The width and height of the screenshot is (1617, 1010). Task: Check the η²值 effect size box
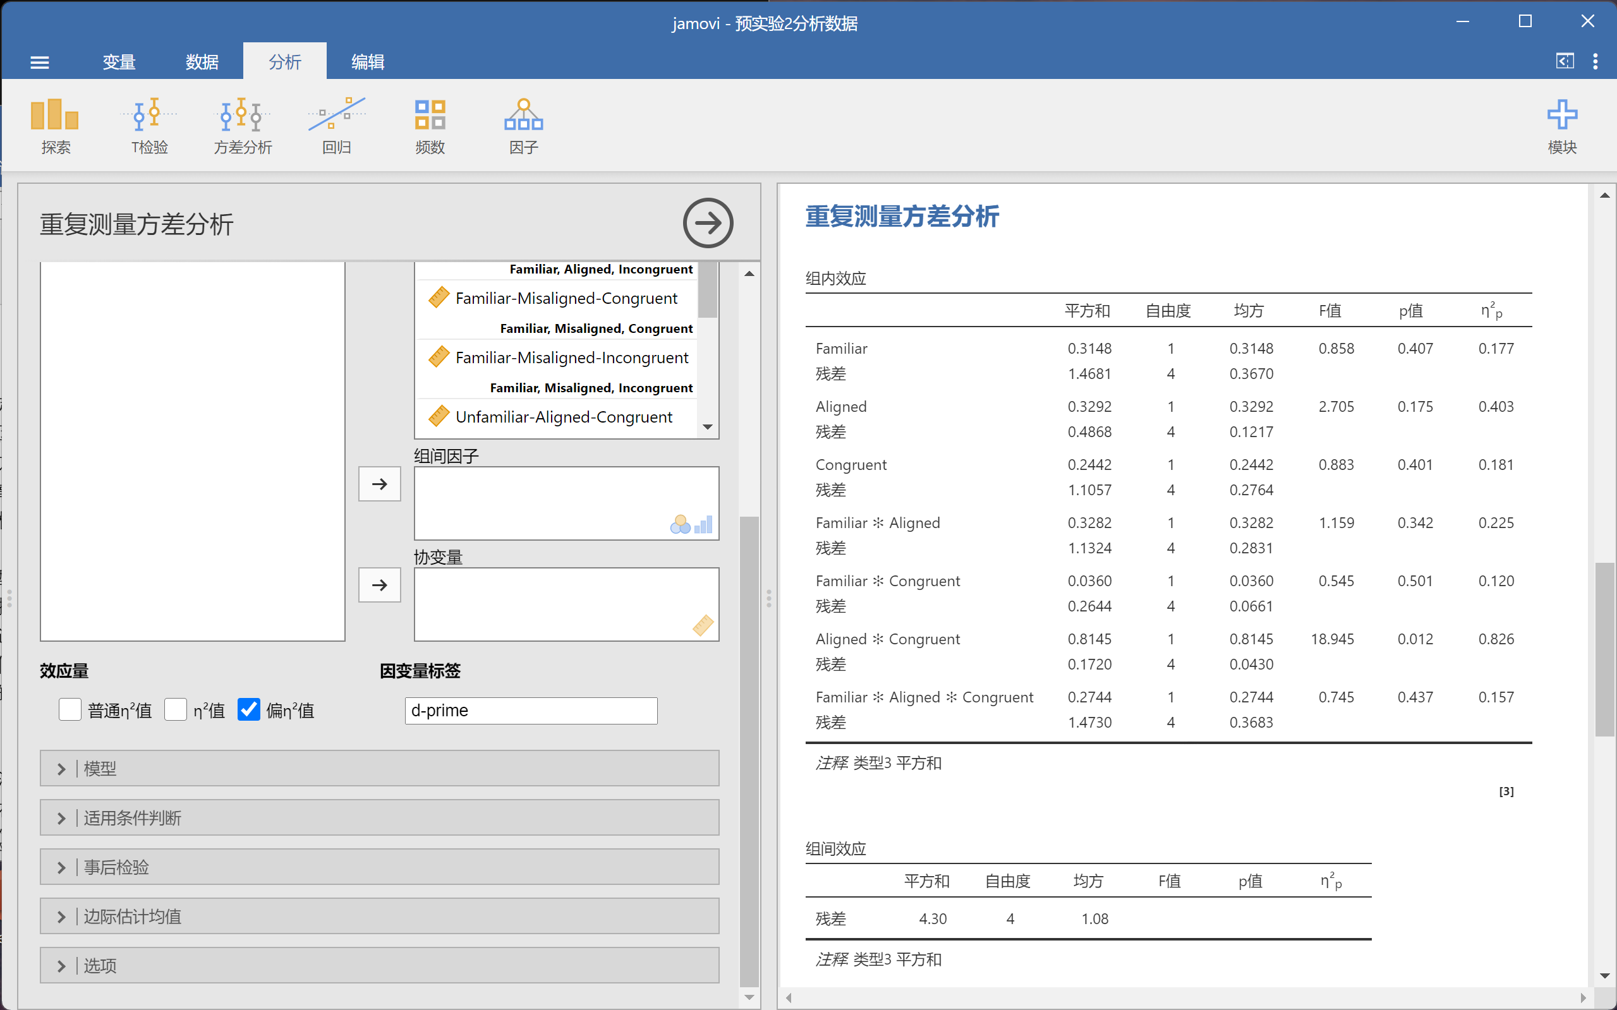tap(176, 709)
